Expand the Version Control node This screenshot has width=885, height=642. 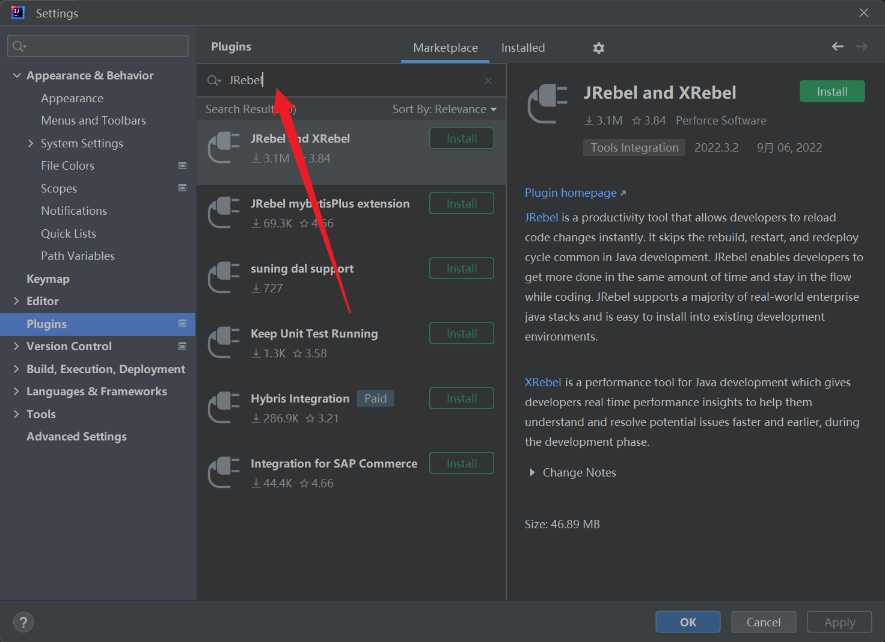16,346
